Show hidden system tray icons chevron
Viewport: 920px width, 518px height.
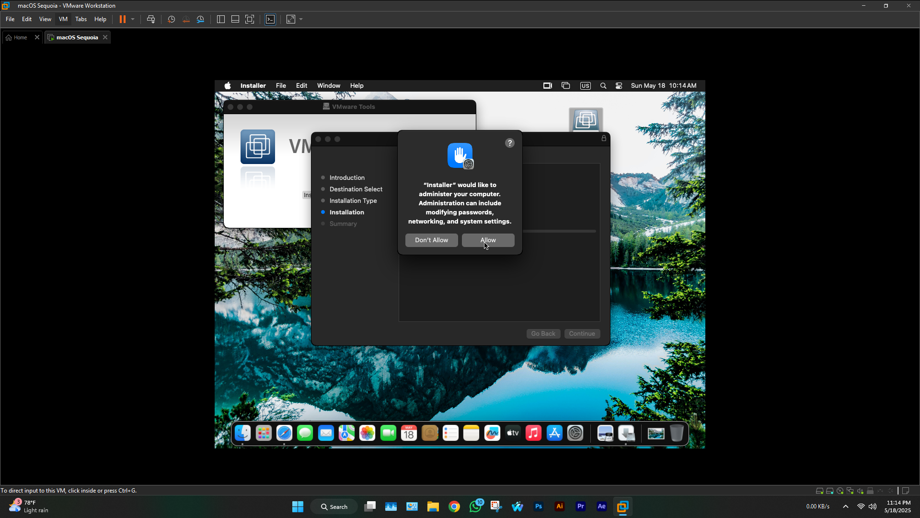846,506
